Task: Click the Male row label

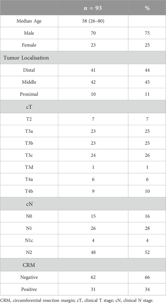Action: point(29,33)
